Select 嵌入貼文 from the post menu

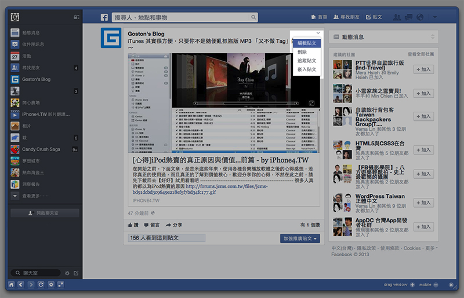coord(307,69)
